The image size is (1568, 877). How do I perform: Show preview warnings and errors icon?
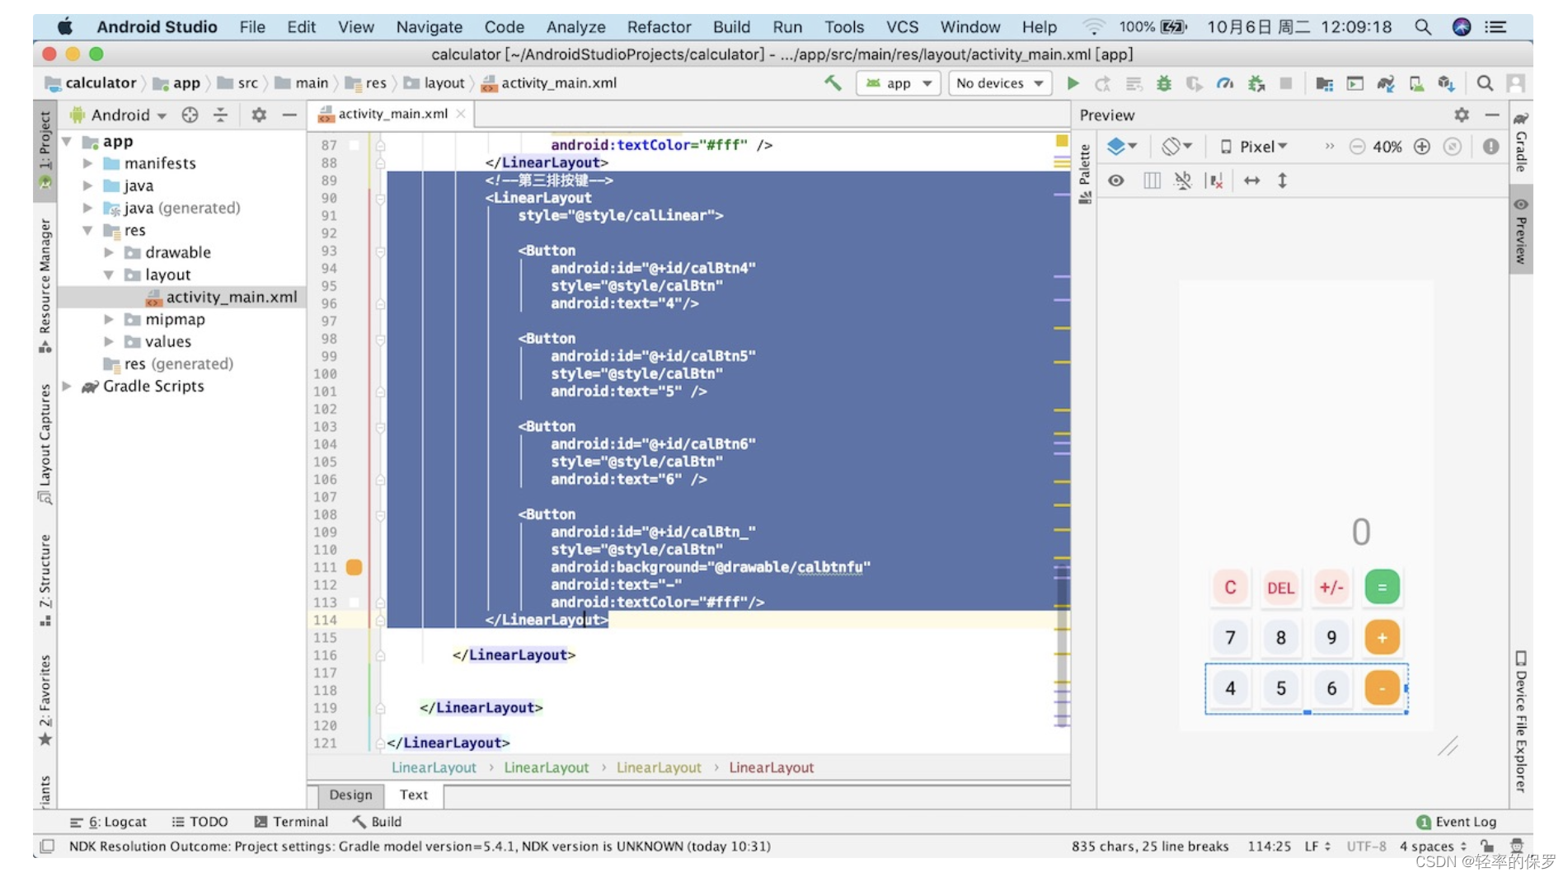(1491, 147)
